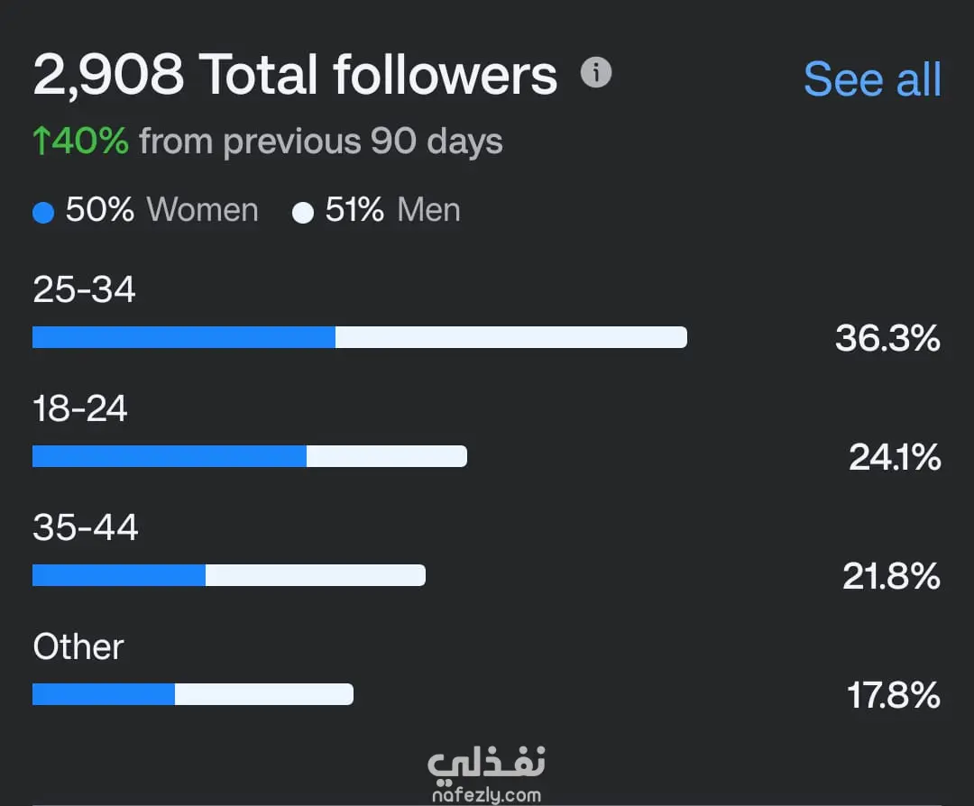Click the 21.8% value for 35-44
The height and width of the screenshot is (806, 974).
pos(891,576)
